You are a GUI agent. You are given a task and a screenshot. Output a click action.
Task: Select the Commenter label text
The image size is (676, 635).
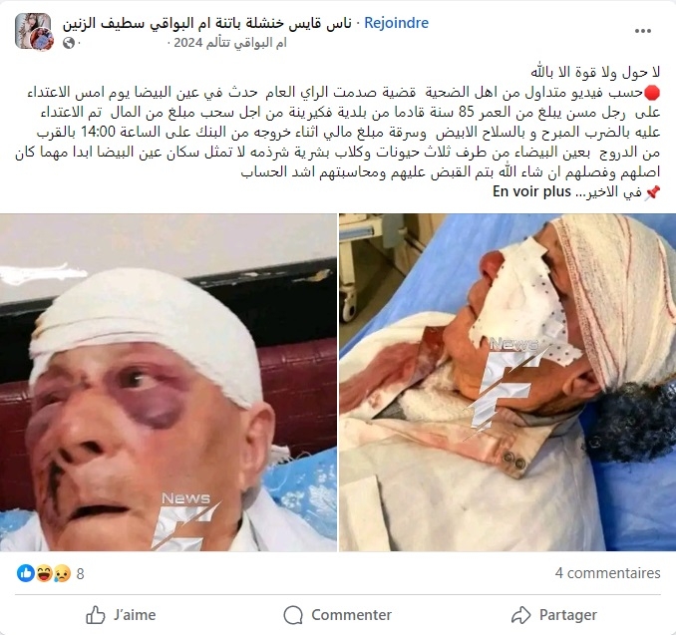[351, 615]
